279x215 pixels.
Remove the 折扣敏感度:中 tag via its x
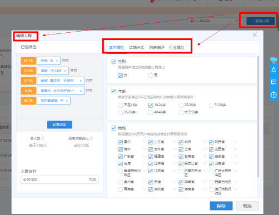(x=67, y=101)
